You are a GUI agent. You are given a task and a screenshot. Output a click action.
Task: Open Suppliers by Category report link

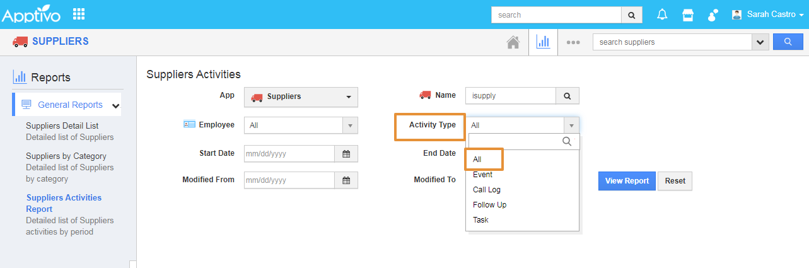tap(66, 156)
